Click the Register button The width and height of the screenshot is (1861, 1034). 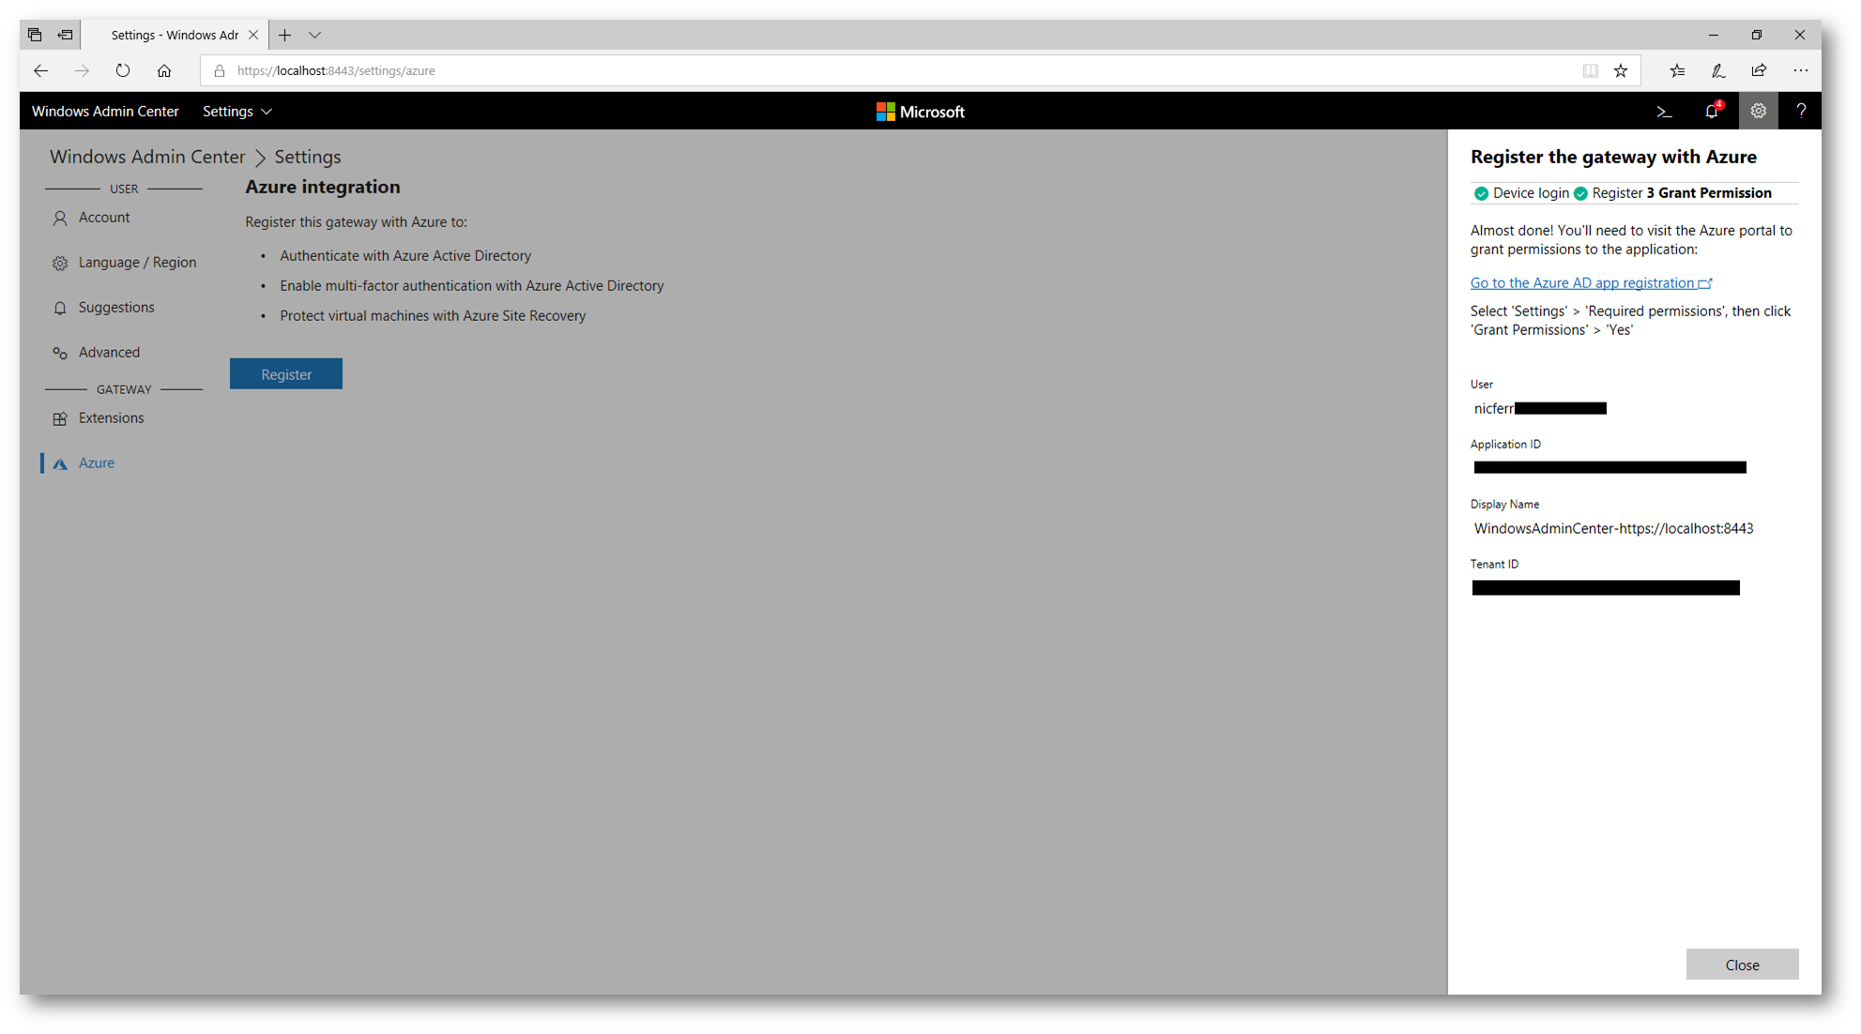[x=286, y=373]
